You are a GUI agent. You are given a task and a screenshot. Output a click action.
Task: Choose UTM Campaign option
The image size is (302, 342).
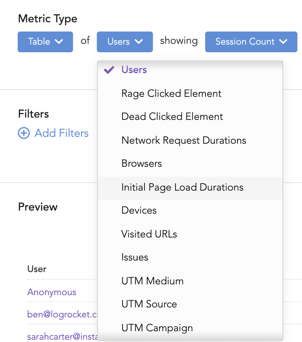157,328
